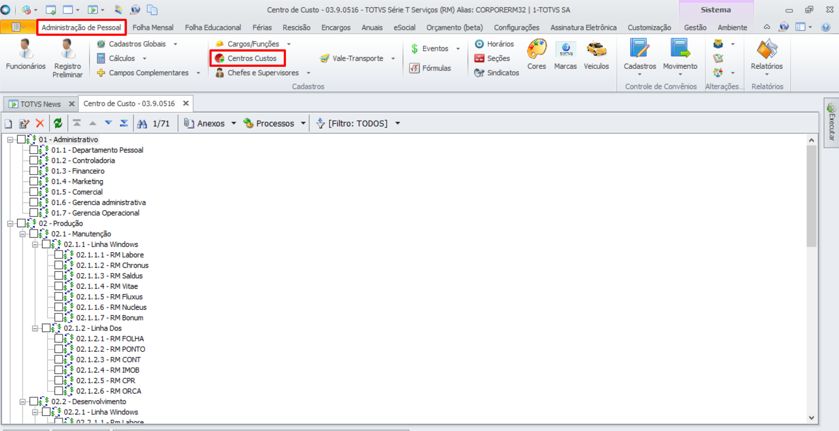Open Seções
The image size is (839, 431).
point(492,58)
